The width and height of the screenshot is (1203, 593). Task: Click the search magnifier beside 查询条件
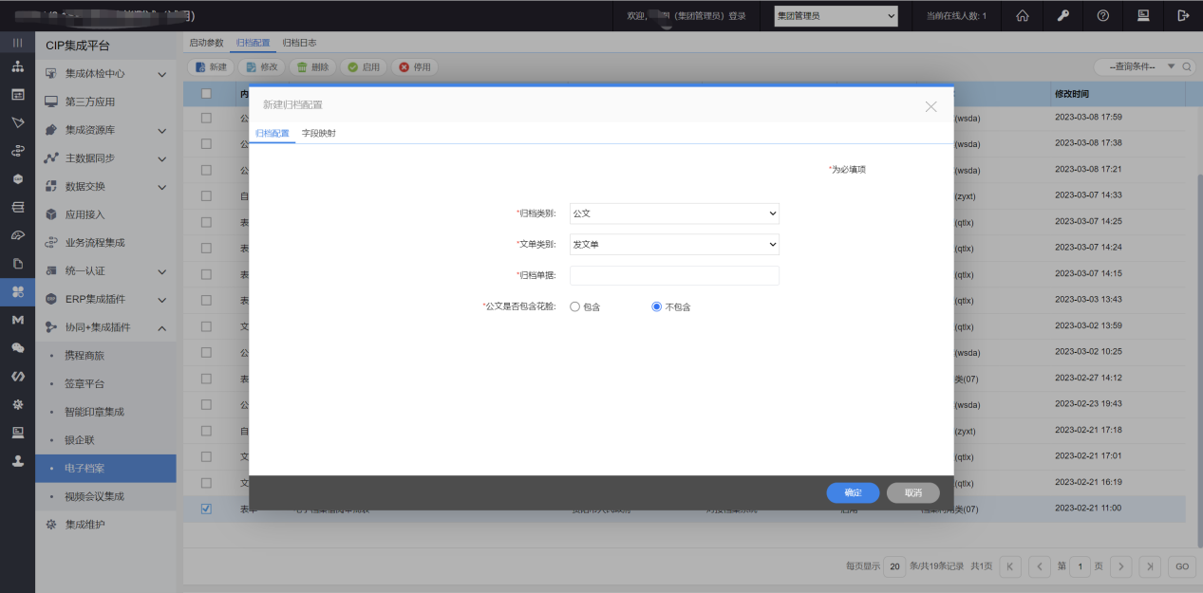tap(1187, 66)
